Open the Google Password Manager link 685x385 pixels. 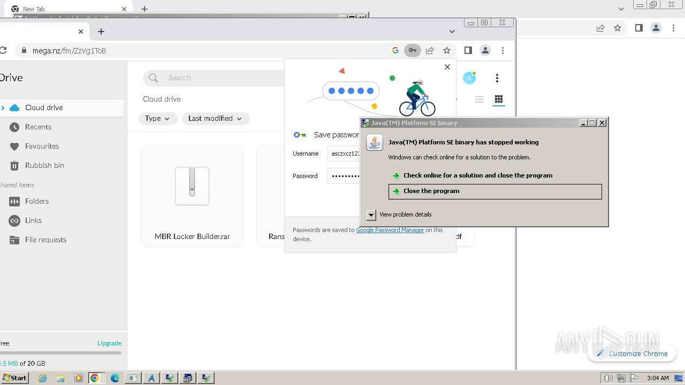click(390, 230)
